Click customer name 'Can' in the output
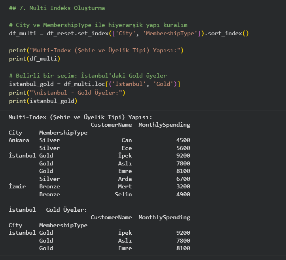This screenshot has width=286, height=260. pyautogui.click(x=127, y=140)
